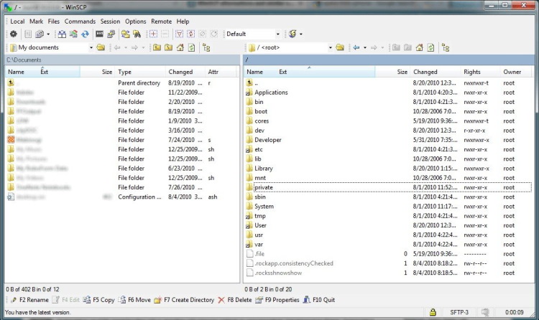Open the Remote menu
Viewport: 539px width, 320px height.
click(x=161, y=22)
